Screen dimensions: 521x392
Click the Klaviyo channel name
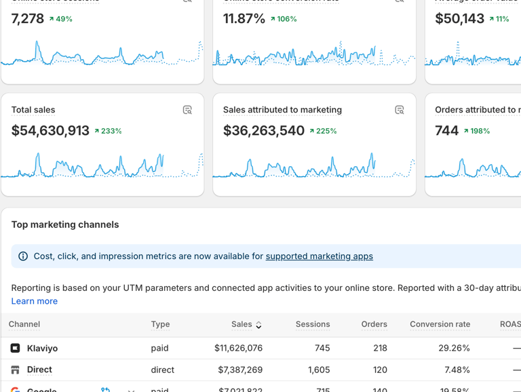point(42,348)
